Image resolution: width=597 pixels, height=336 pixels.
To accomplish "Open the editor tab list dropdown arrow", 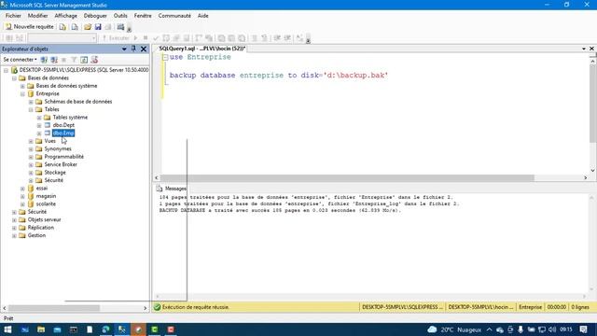I will (x=584, y=49).
